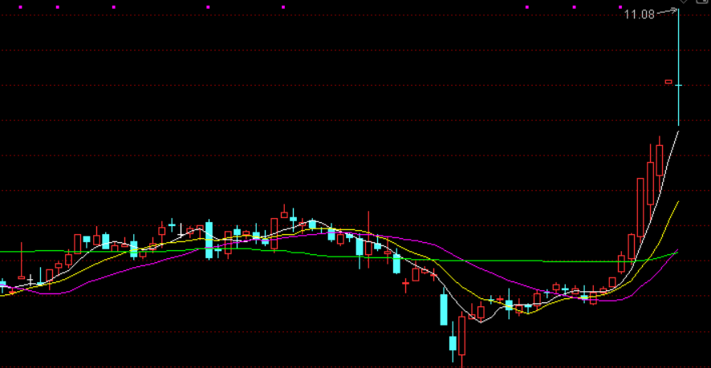Select the red candle with long upper wick at far left

point(22,261)
